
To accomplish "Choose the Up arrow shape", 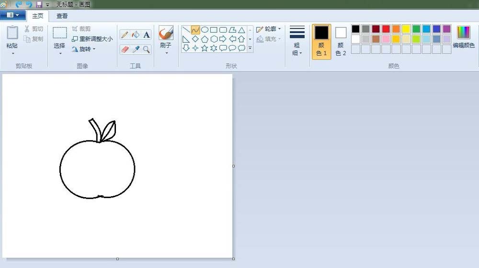I will (241, 39).
